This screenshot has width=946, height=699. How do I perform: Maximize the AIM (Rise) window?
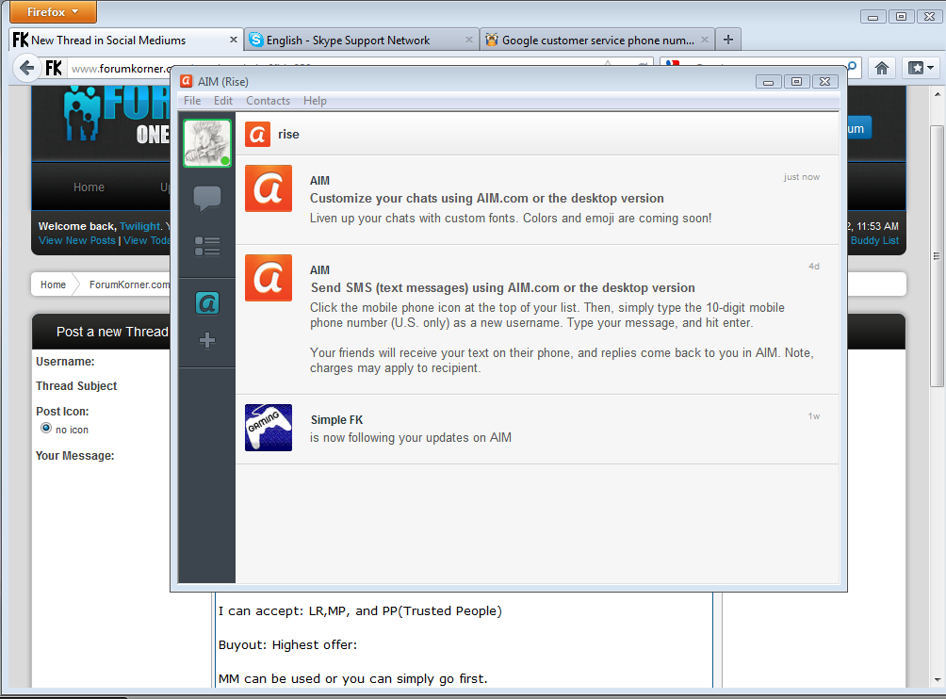click(796, 81)
